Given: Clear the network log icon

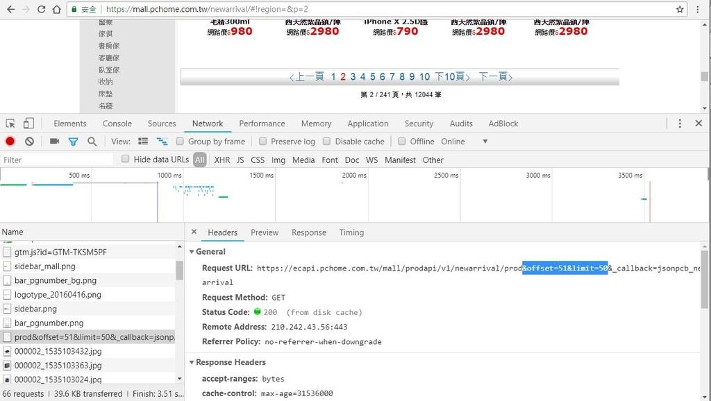Looking at the screenshot, I should [x=29, y=142].
